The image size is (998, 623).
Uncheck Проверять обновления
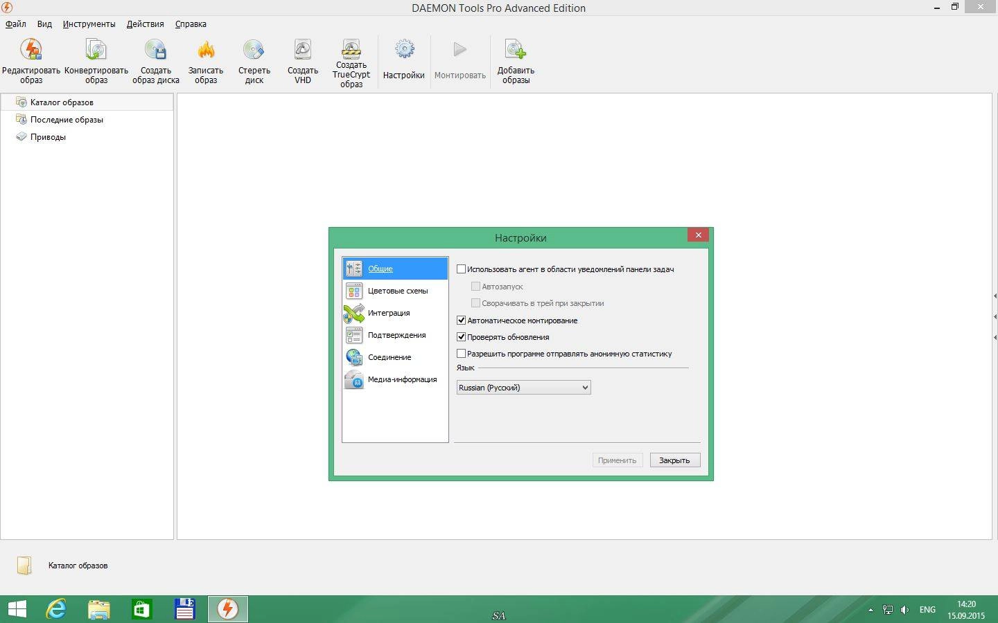pyautogui.click(x=462, y=337)
